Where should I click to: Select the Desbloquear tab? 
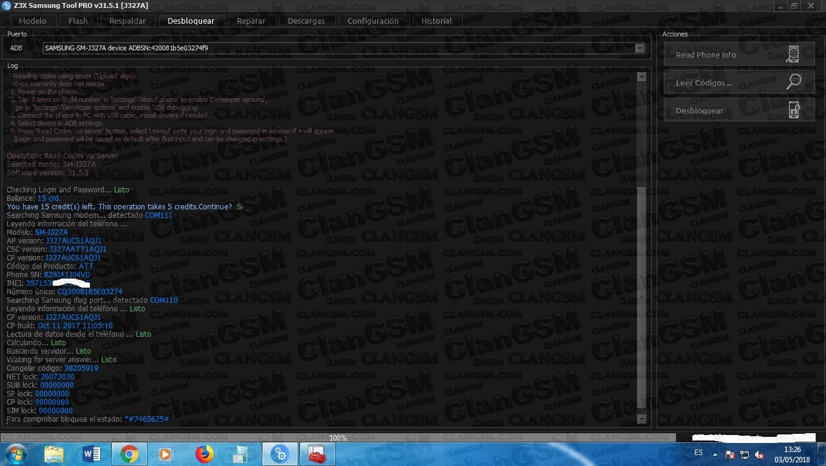pos(191,21)
